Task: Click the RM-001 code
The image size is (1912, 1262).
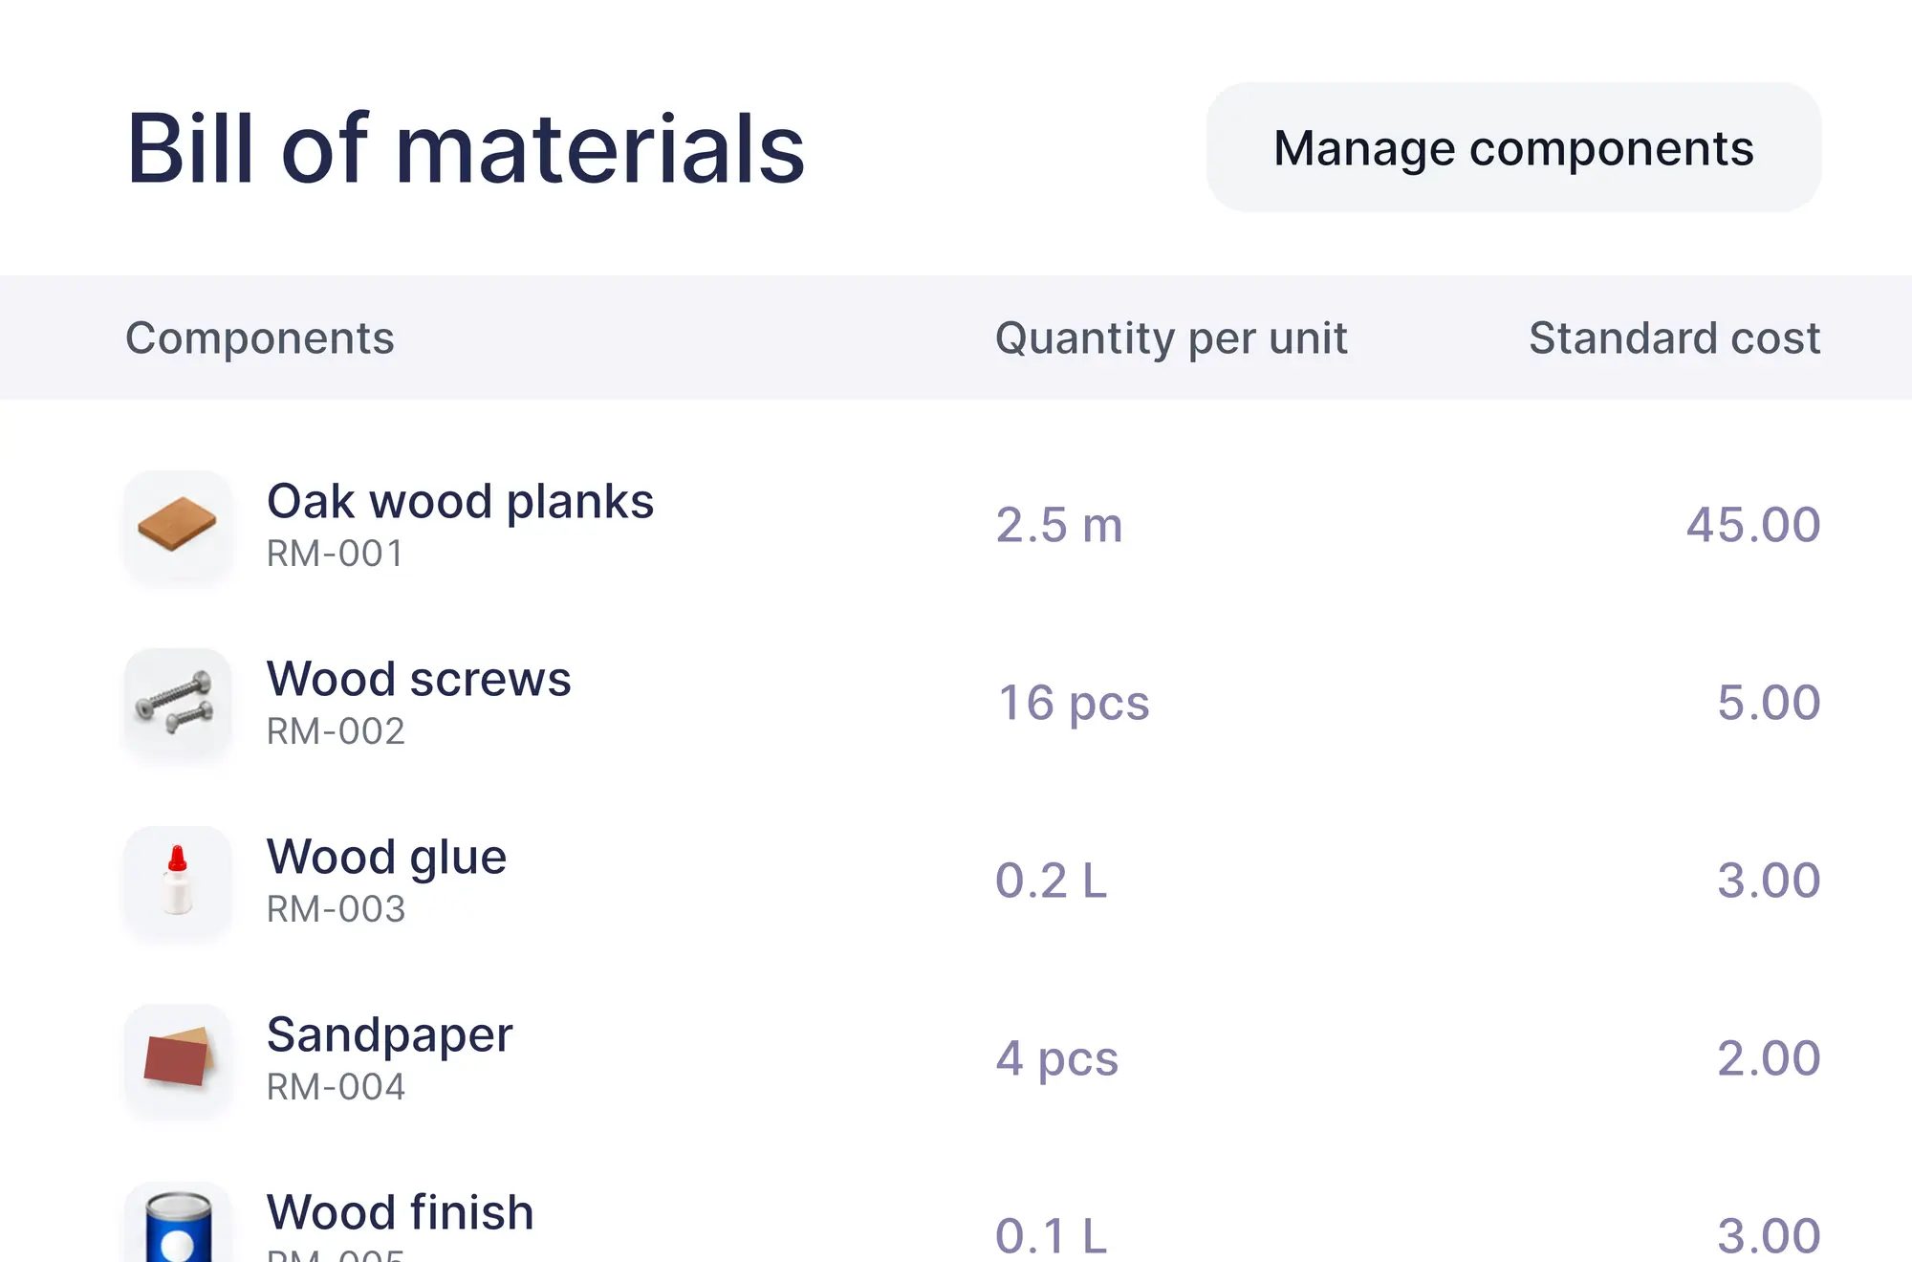Action: 336,554
